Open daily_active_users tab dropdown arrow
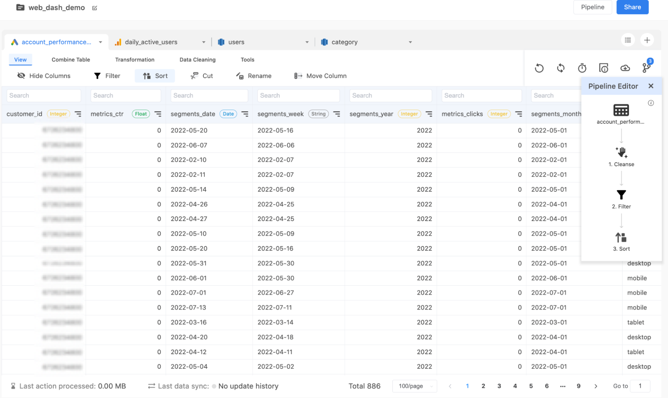 [x=204, y=42]
